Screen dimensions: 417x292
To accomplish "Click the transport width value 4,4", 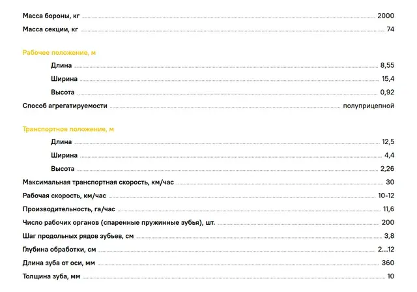I will 389,155.
